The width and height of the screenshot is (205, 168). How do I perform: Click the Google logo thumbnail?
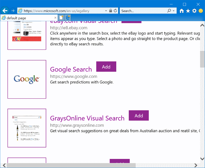tap(27, 79)
